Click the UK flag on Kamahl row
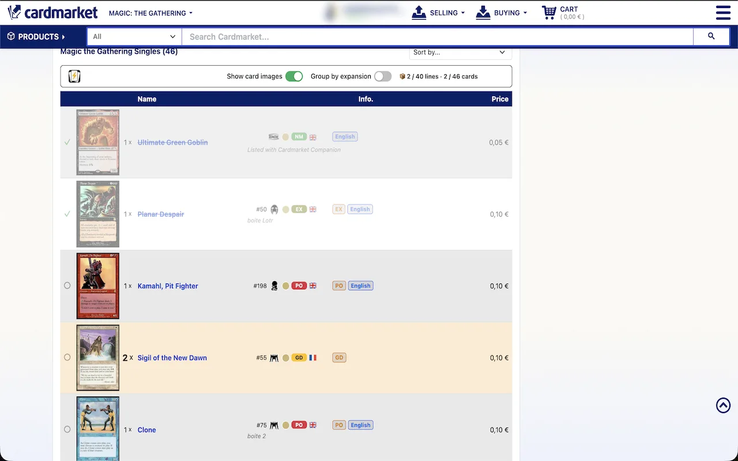Image resolution: width=738 pixels, height=461 pixels. 313,286
